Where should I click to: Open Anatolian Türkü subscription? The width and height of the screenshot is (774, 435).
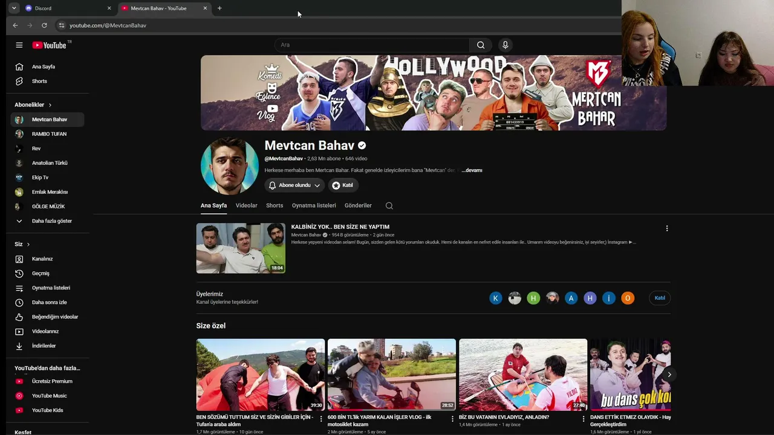[47, 163]
